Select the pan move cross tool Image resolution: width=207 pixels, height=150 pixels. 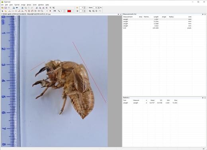click(96, 11)
